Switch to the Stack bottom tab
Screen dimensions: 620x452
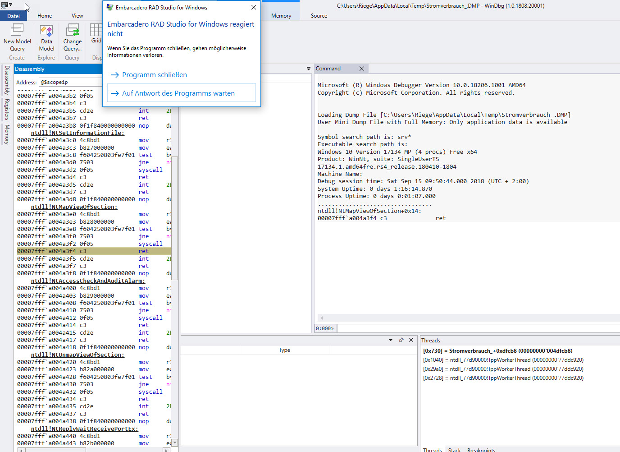(x=454, y=450)
